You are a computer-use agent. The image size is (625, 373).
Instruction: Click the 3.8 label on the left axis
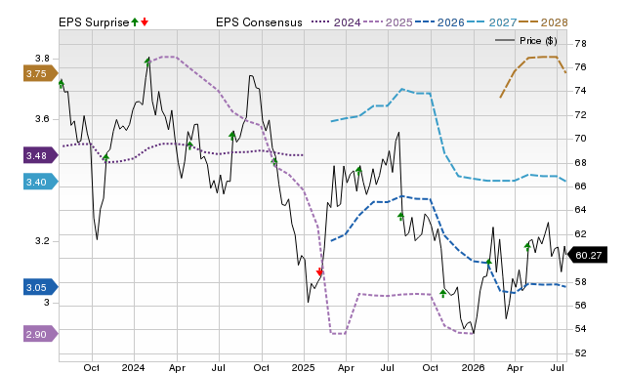tap(42, 59)
